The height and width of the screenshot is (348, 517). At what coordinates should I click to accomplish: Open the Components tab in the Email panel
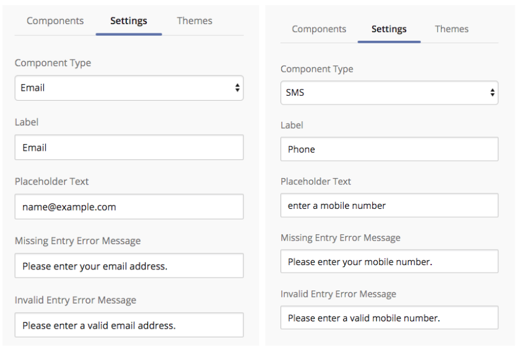point(55,21)
